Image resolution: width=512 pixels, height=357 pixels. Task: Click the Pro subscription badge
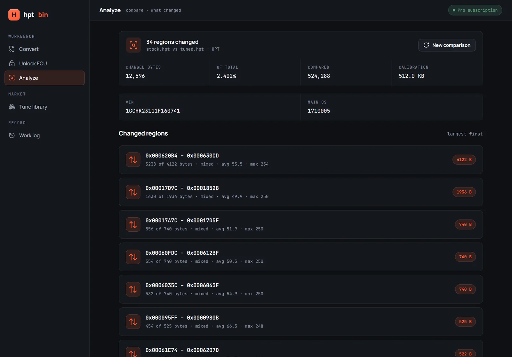tap(475, 10)
